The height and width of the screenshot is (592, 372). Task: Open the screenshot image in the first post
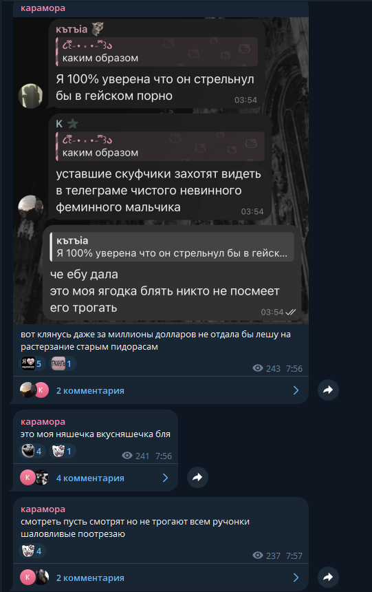161,170
